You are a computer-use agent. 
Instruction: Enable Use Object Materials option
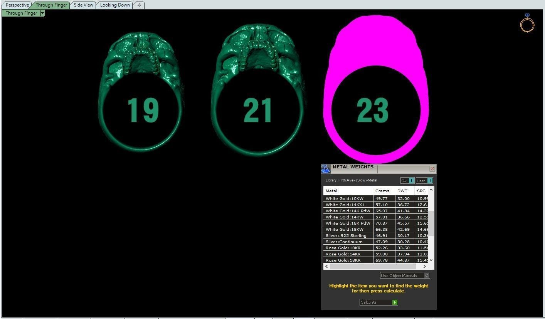(x=405, y=275)
